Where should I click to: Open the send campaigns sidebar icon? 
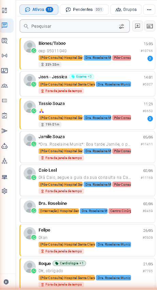pos(4,131)
